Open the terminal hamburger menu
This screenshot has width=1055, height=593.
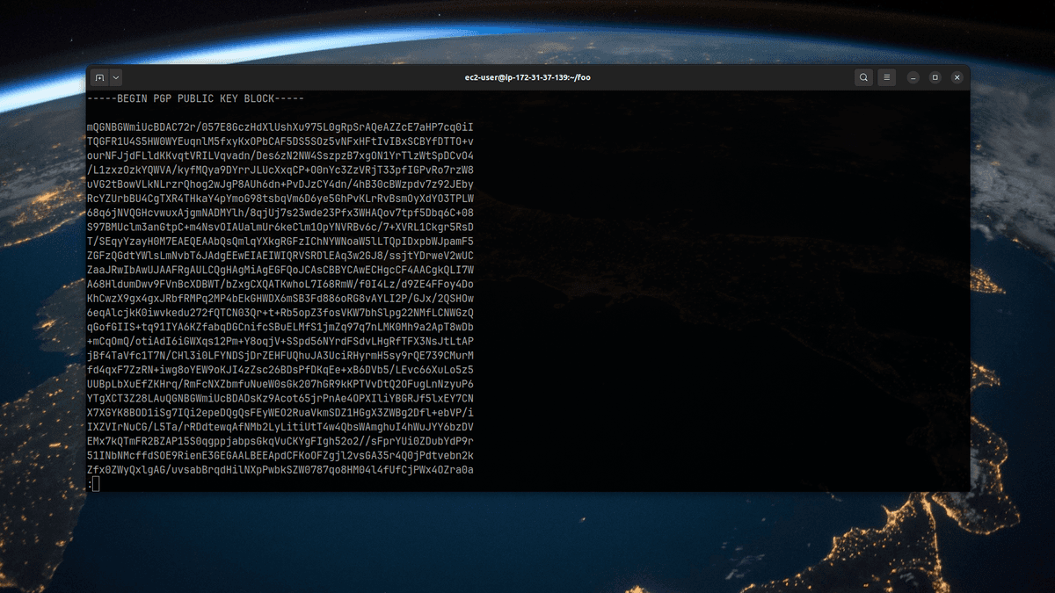[888, 77]
